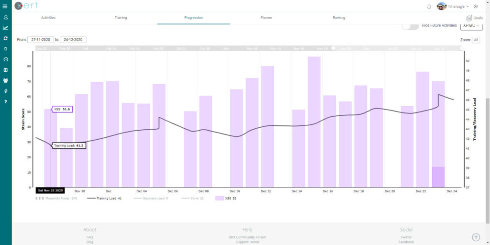Viewport: 490px width, 245px height.
Task: Click the community group icon in the sidebar
Action: (5, 80)
